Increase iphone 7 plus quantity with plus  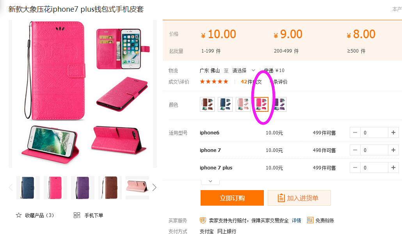pyautogui.click(x=393, y=167)
